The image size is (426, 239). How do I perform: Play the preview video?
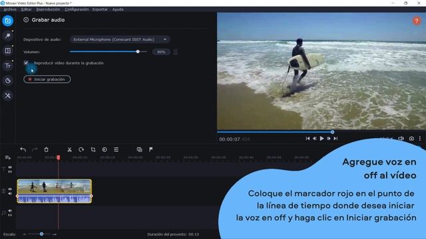pyautogui.click(x=321, y=139)
